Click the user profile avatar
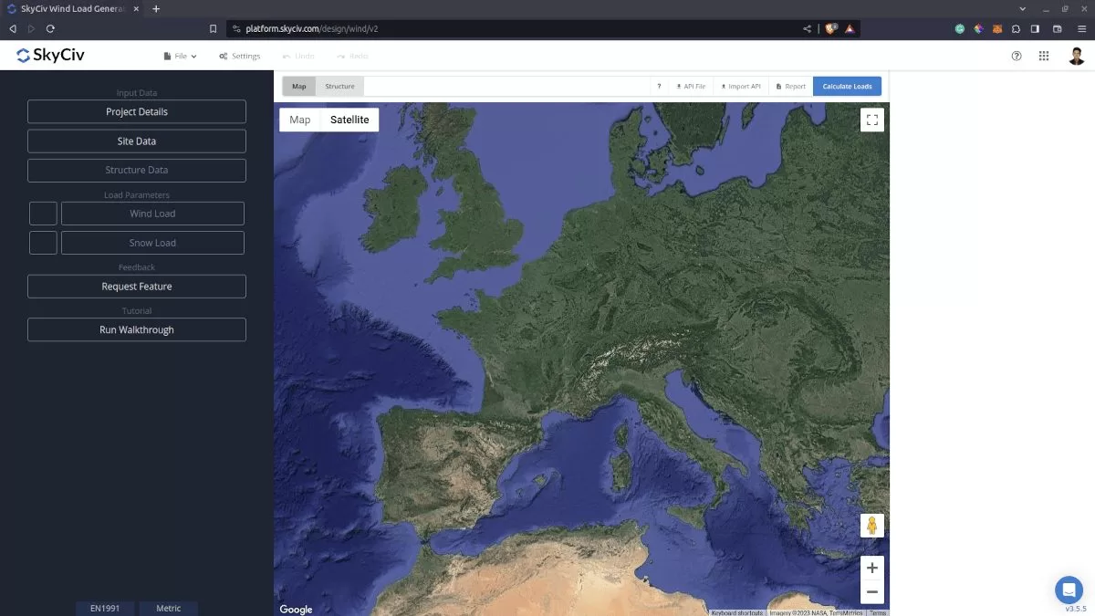This screenshot has width=1095, height=616. pos(1077,56)
